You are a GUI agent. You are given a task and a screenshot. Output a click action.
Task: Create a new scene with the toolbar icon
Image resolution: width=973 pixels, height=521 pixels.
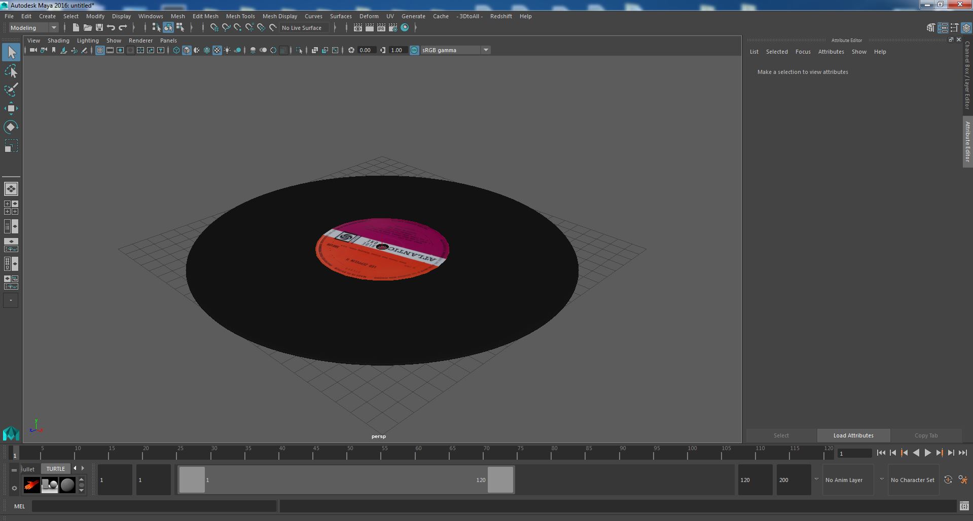click(76, 28)
